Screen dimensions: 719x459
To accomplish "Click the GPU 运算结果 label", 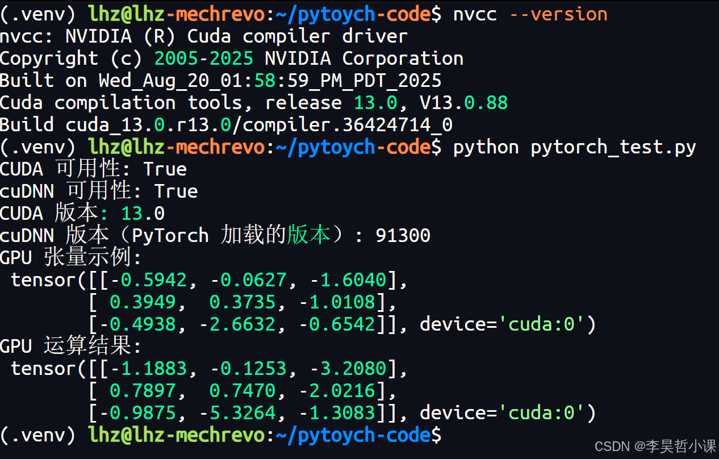I will 69,345.
